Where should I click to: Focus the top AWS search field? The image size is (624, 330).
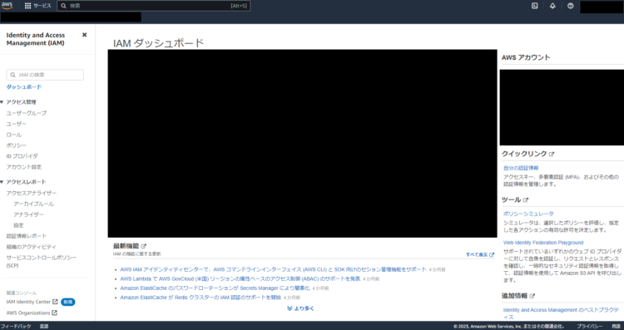pyautogui.click(x=154, y=6)
